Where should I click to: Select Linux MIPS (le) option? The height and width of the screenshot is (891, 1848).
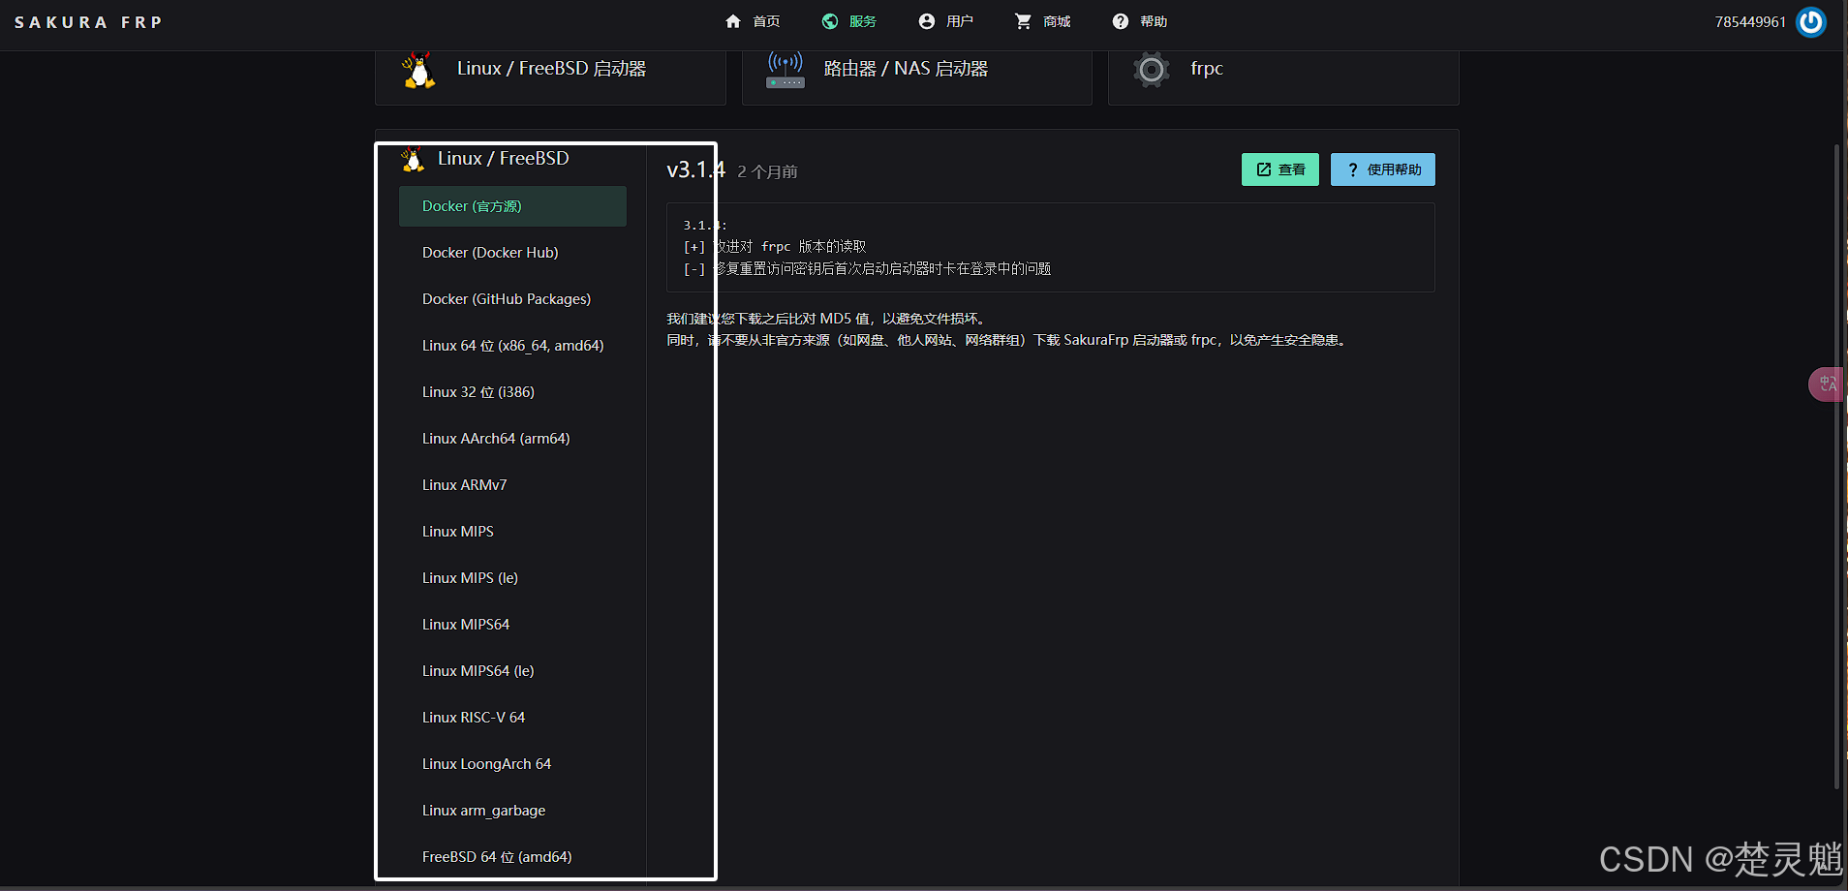(512, 578)
